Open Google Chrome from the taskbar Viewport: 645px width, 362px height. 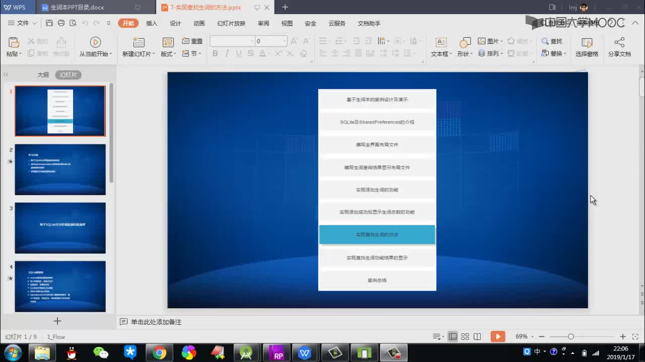pos(159,353)
